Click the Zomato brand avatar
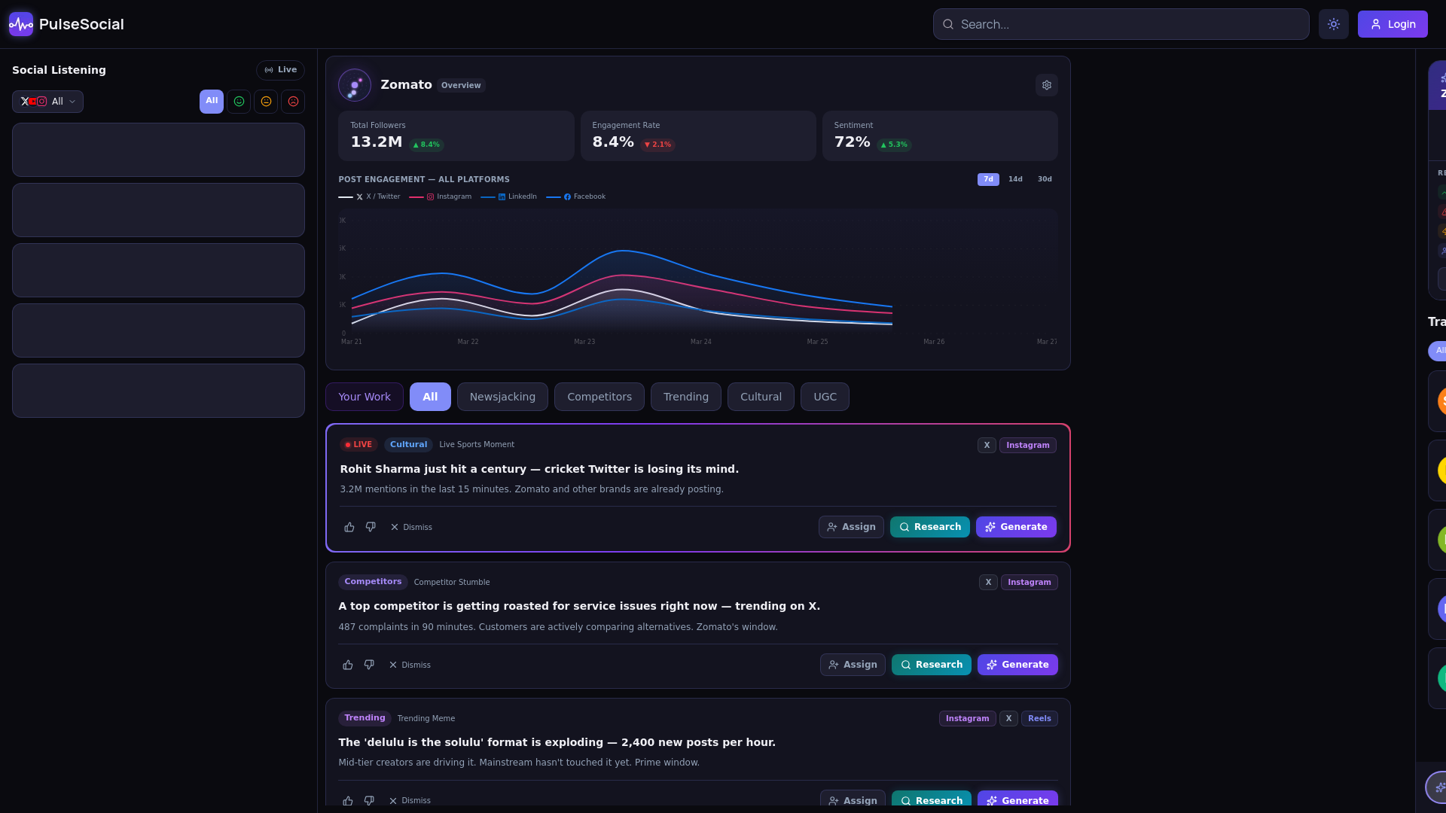The image size is (1446, 813). (355, 85)
